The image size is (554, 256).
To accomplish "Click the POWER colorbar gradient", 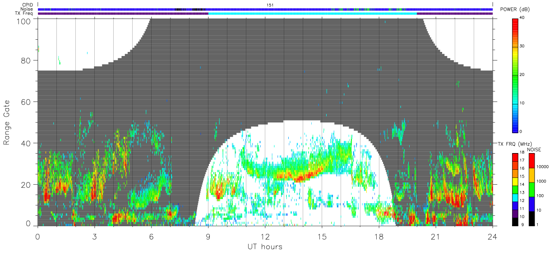I will 515,75.
